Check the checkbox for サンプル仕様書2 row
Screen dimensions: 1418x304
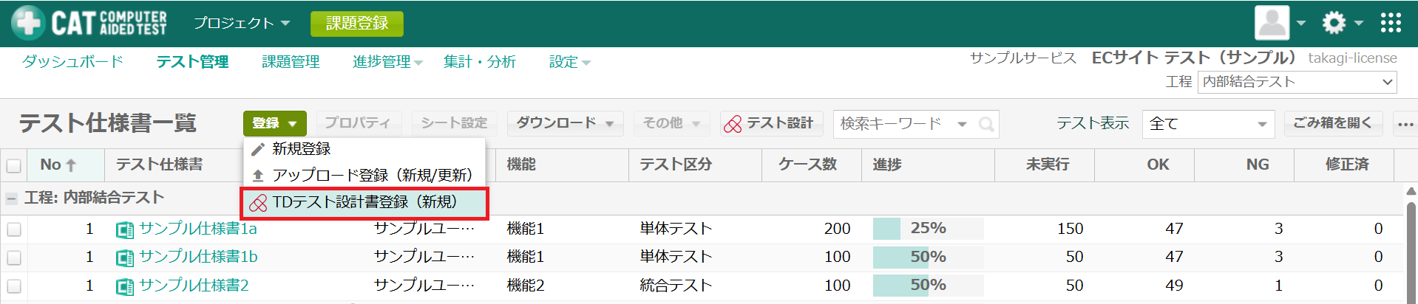(13, 286)
